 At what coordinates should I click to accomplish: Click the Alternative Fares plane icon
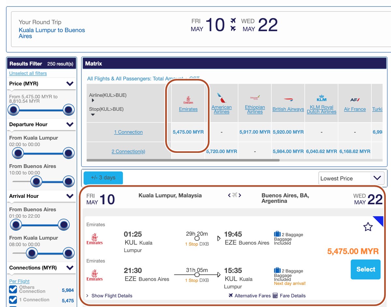point(231,296)
